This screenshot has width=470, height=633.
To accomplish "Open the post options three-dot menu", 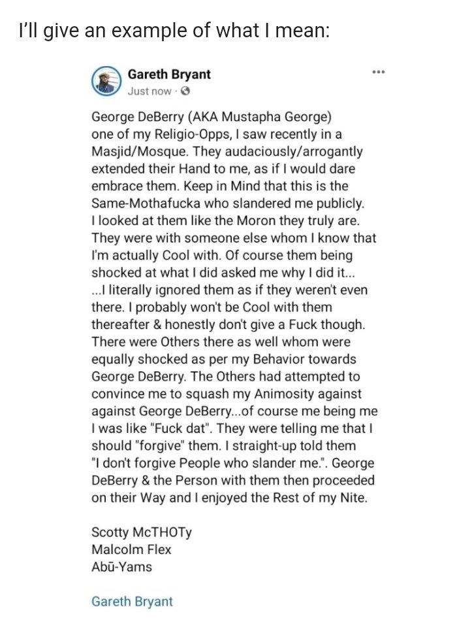I will pyautogui.click(x=378, y=71).
